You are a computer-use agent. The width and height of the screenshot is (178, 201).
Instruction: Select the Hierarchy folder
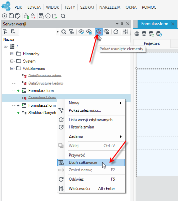(x=31, y=54)
